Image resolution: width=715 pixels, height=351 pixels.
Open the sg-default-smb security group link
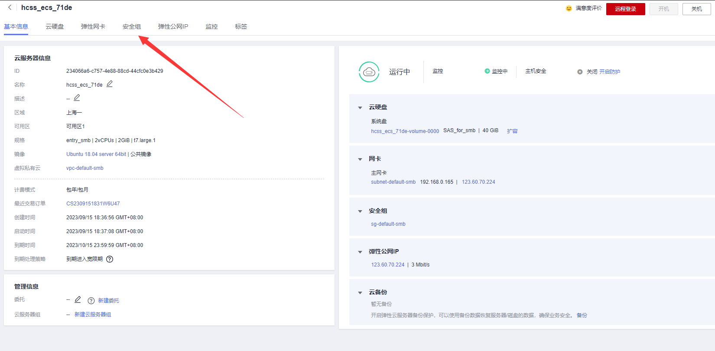(388, 224)
